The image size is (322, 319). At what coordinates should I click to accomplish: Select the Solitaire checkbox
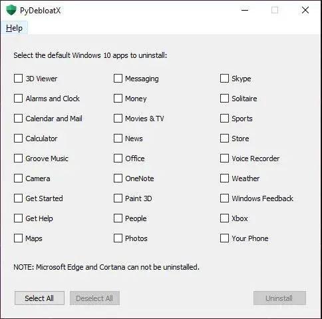tap(224, 99)
